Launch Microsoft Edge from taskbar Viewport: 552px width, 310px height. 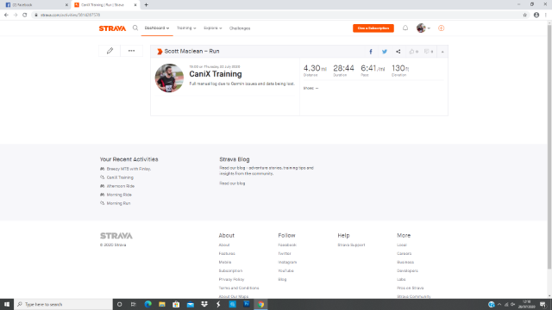(147, 304)
